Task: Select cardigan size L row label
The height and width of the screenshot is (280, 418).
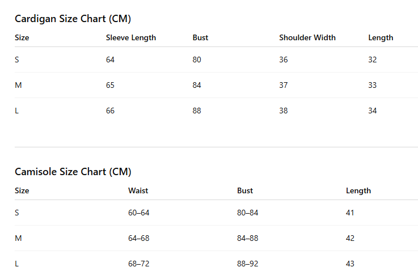Action: point(16,111)
